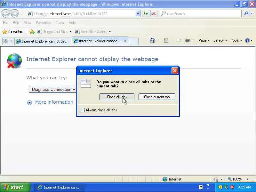Click the Windows Start button
The image size is (256, 192).
click(15, 187)
